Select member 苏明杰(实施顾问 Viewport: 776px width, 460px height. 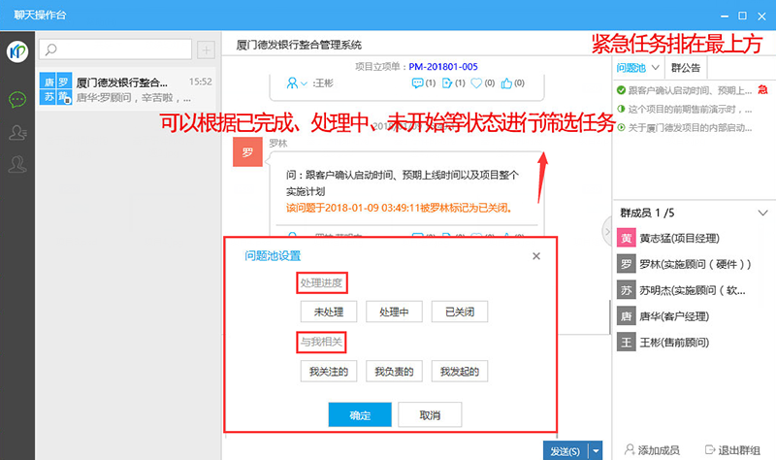[x=693, y=290]
